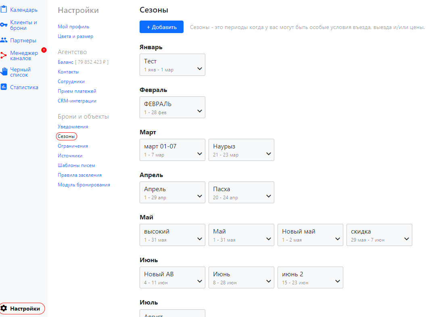Expand the Новый АВ season card
Viewport: 428px width, 317px height.
[x=200, y=282]
